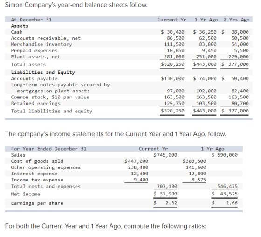Click prior year sales $ 590,000
Image resolution: width=261 pixels, height=237 pixels.
pyautogui.click(x=225, y=155)
